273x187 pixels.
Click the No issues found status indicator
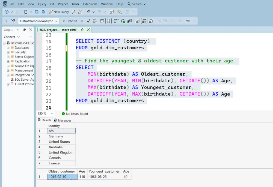tap(75, 114)
